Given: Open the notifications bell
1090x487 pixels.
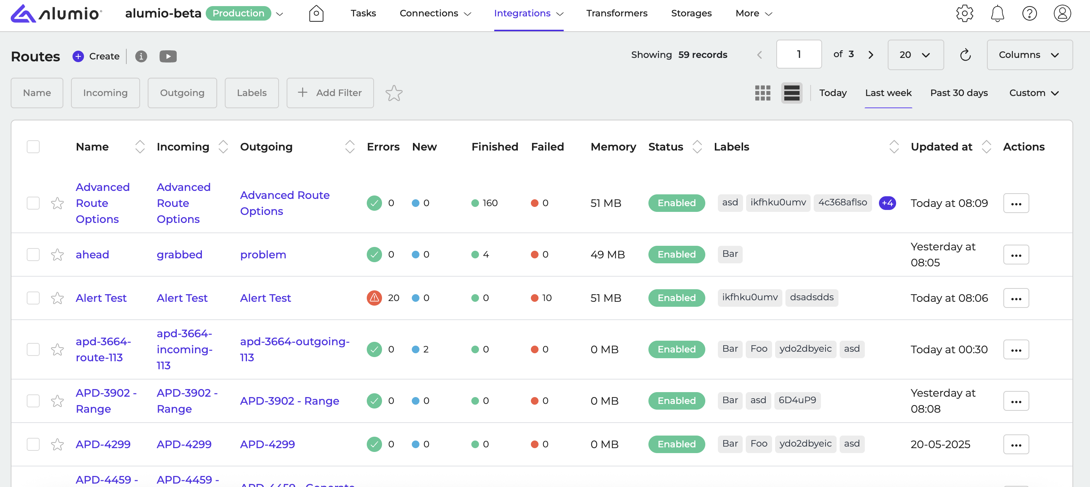Looking at the screenshot, I should [x=997, y=13].
